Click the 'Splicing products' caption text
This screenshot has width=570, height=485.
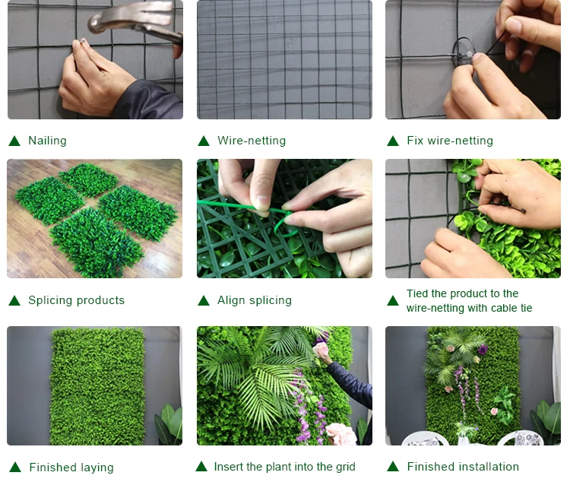point(76,300)
